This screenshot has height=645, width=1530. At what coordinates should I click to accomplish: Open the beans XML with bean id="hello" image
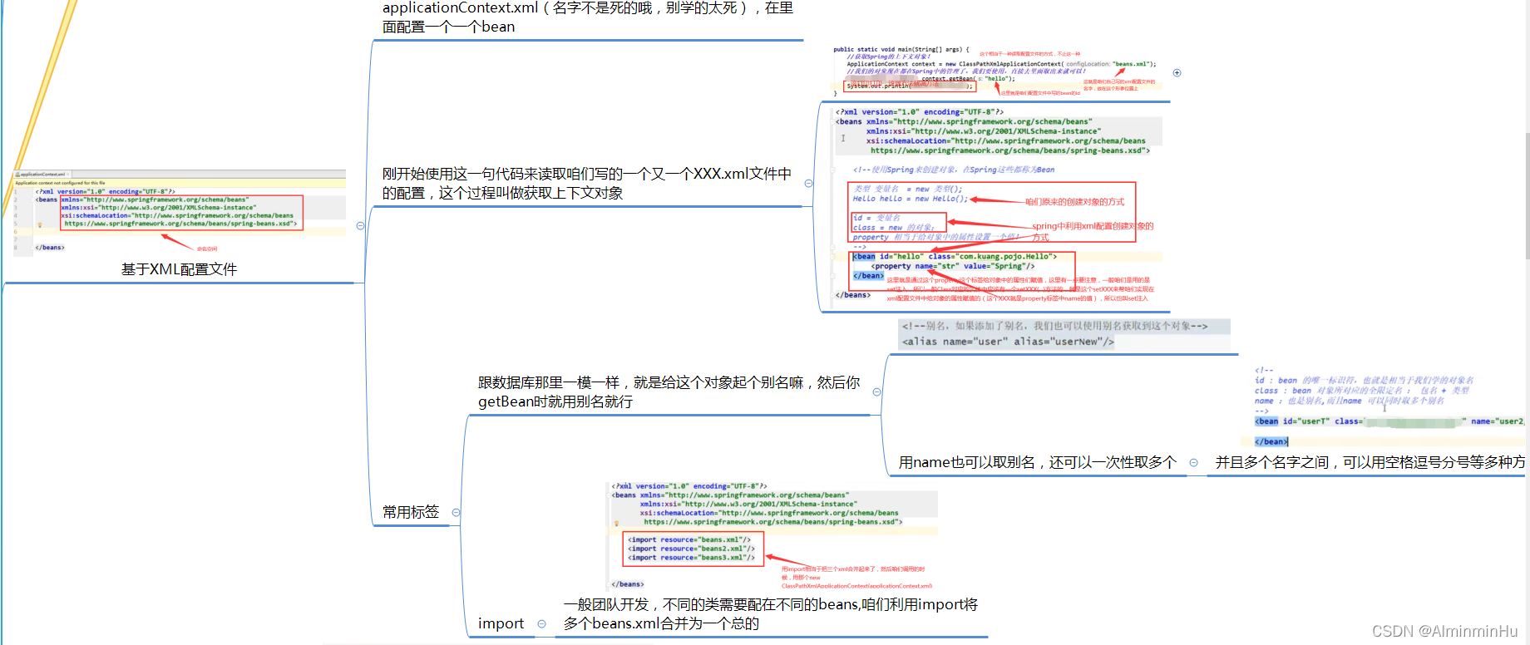[996, 206]
